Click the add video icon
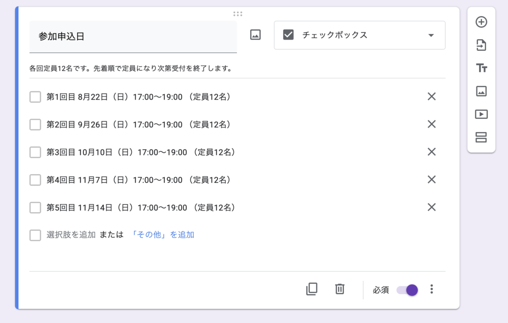Screen dimensions: 508x323 481,114
